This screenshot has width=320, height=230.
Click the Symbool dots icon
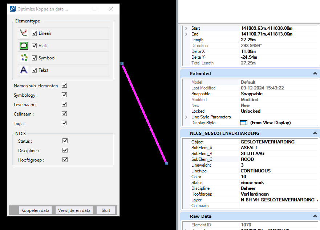coord(24,58)
